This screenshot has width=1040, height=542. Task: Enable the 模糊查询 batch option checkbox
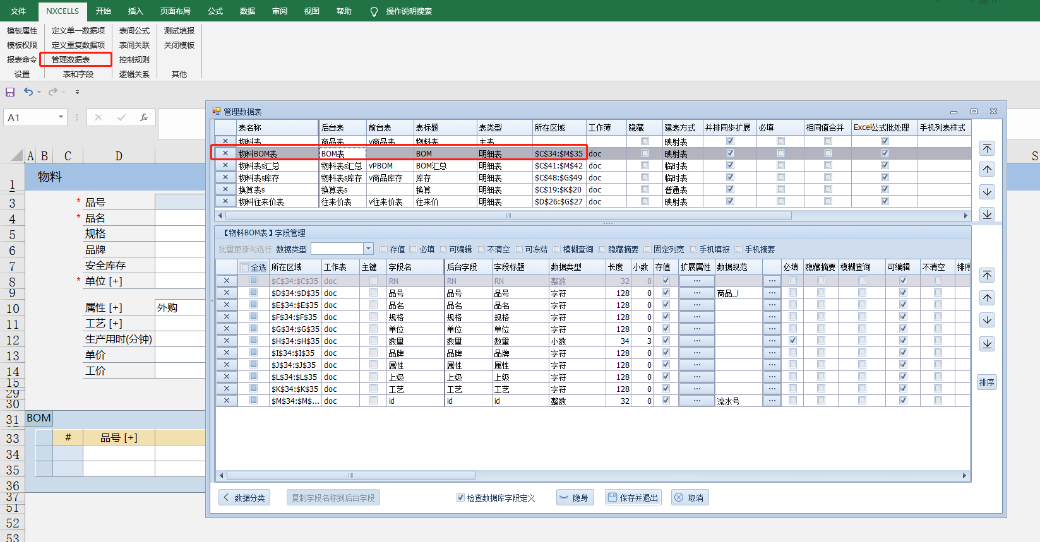557,249
